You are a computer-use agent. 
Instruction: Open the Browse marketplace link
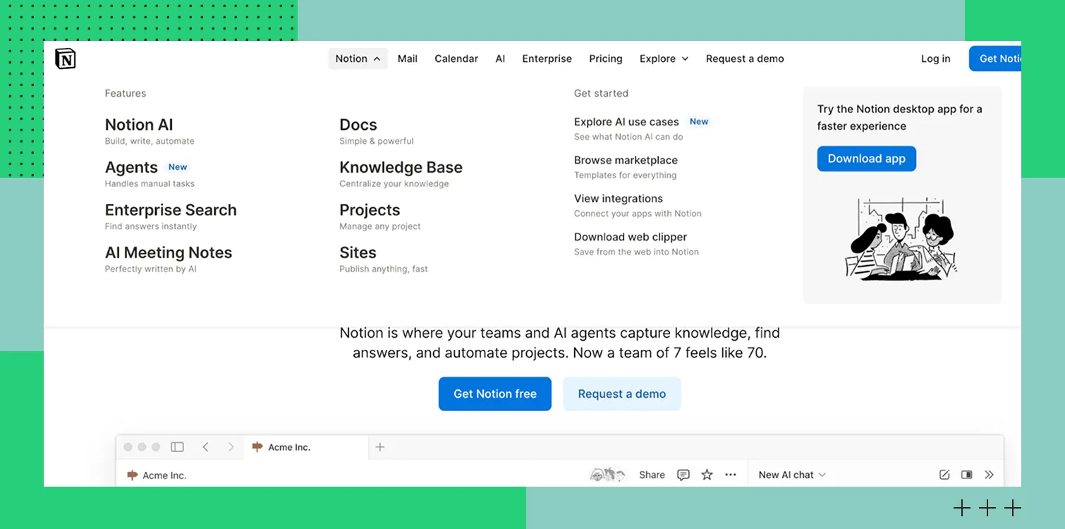626,161
